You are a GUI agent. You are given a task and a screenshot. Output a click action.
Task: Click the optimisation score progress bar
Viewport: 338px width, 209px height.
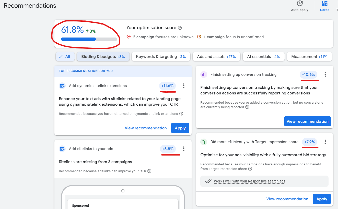pos(89,39)
